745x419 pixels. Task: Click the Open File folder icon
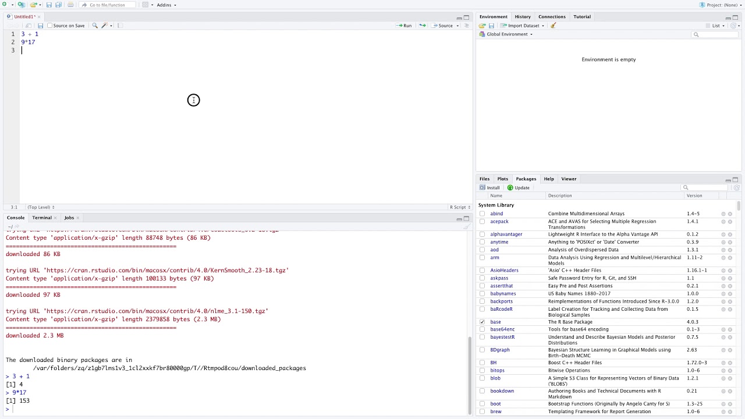[34, 5]
